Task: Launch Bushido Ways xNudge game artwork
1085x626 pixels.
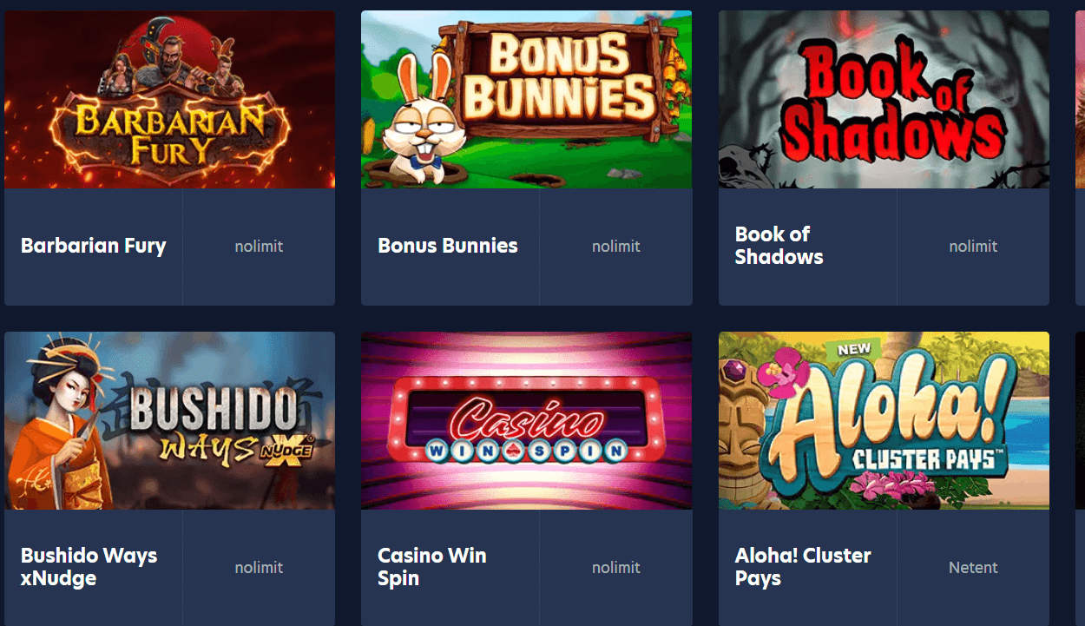Action: (169, 420)
